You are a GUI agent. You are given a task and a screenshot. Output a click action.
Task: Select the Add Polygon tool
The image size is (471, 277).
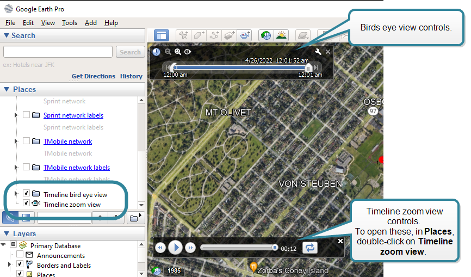(199, 35)
